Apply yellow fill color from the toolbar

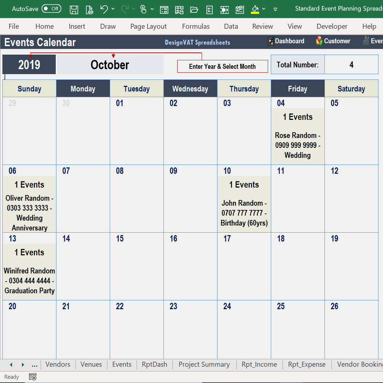pos(255,10)
